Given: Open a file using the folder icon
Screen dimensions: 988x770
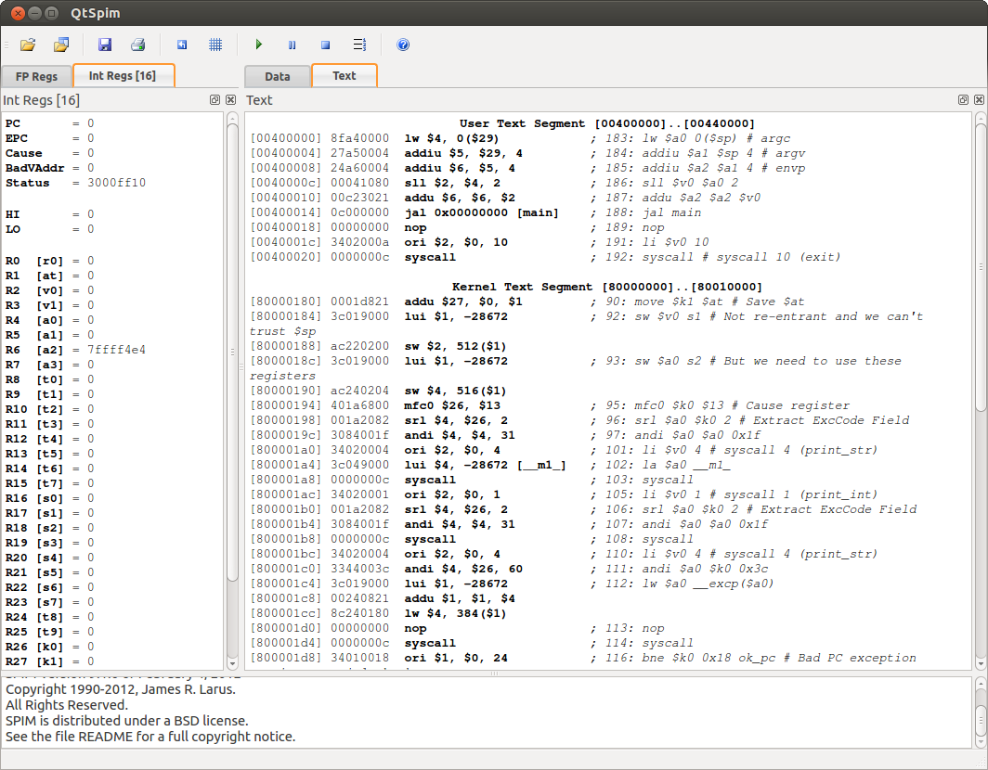Looking at the screenshot, I should click(27, 44).
